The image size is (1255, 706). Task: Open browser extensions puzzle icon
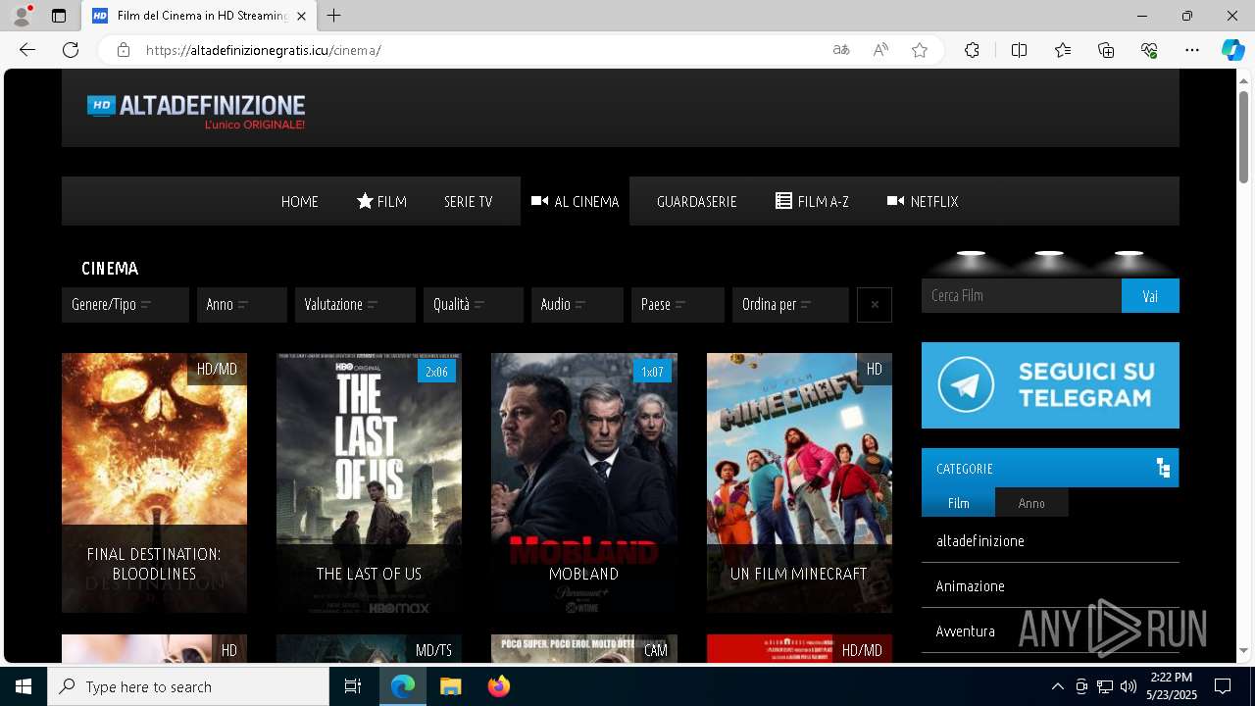[972, 50]
